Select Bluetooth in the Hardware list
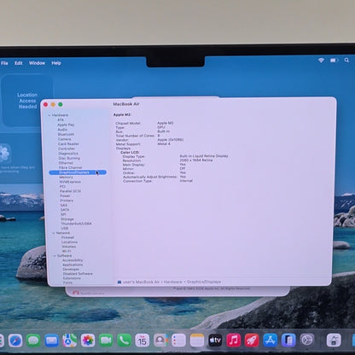355x355 pixels. point(66,134)
